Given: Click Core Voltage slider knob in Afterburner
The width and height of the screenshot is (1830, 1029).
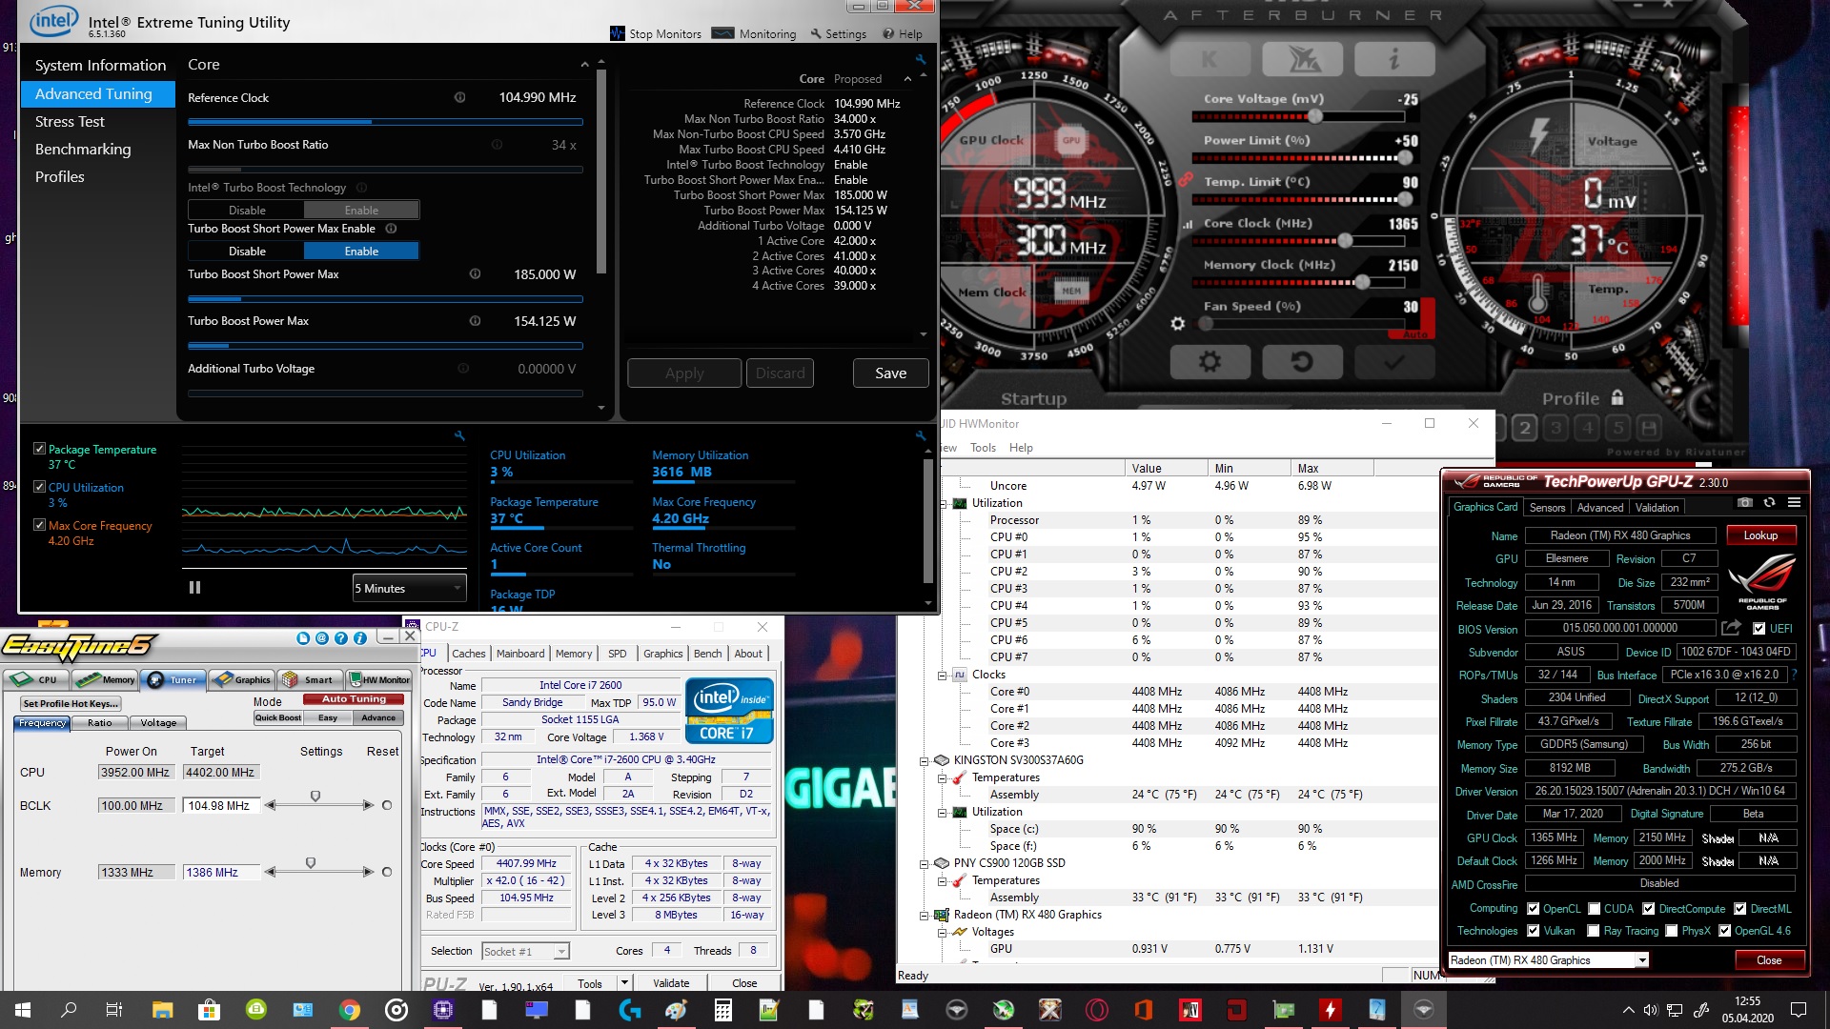Looking at the screenshot, I should click(1315, 116).
